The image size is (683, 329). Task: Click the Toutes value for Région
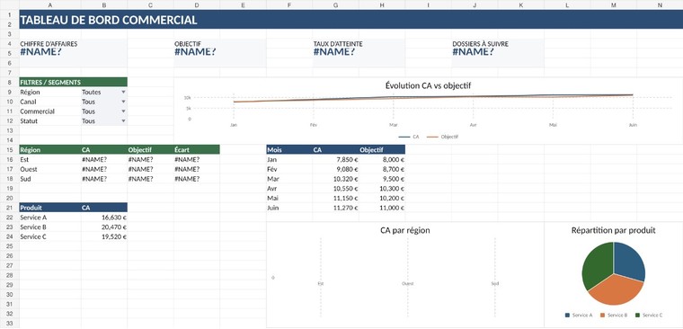tap(91, 93)
